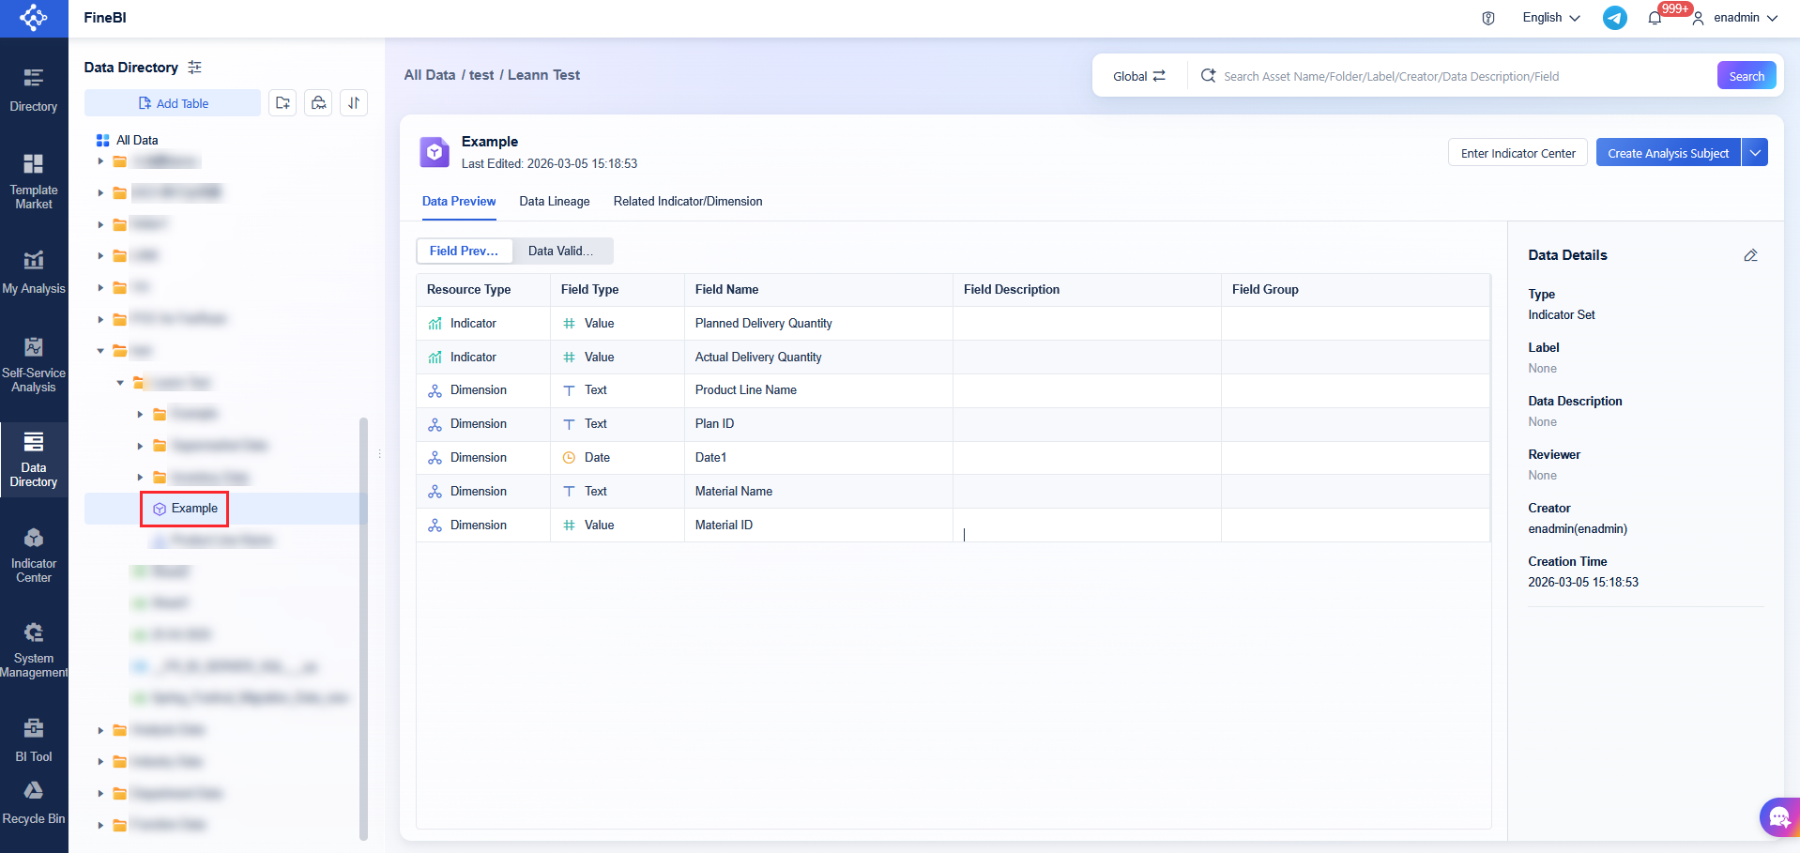Click the refresh icon in search bar
This screenshot has height=853, width=1800.
(1208, 76)
